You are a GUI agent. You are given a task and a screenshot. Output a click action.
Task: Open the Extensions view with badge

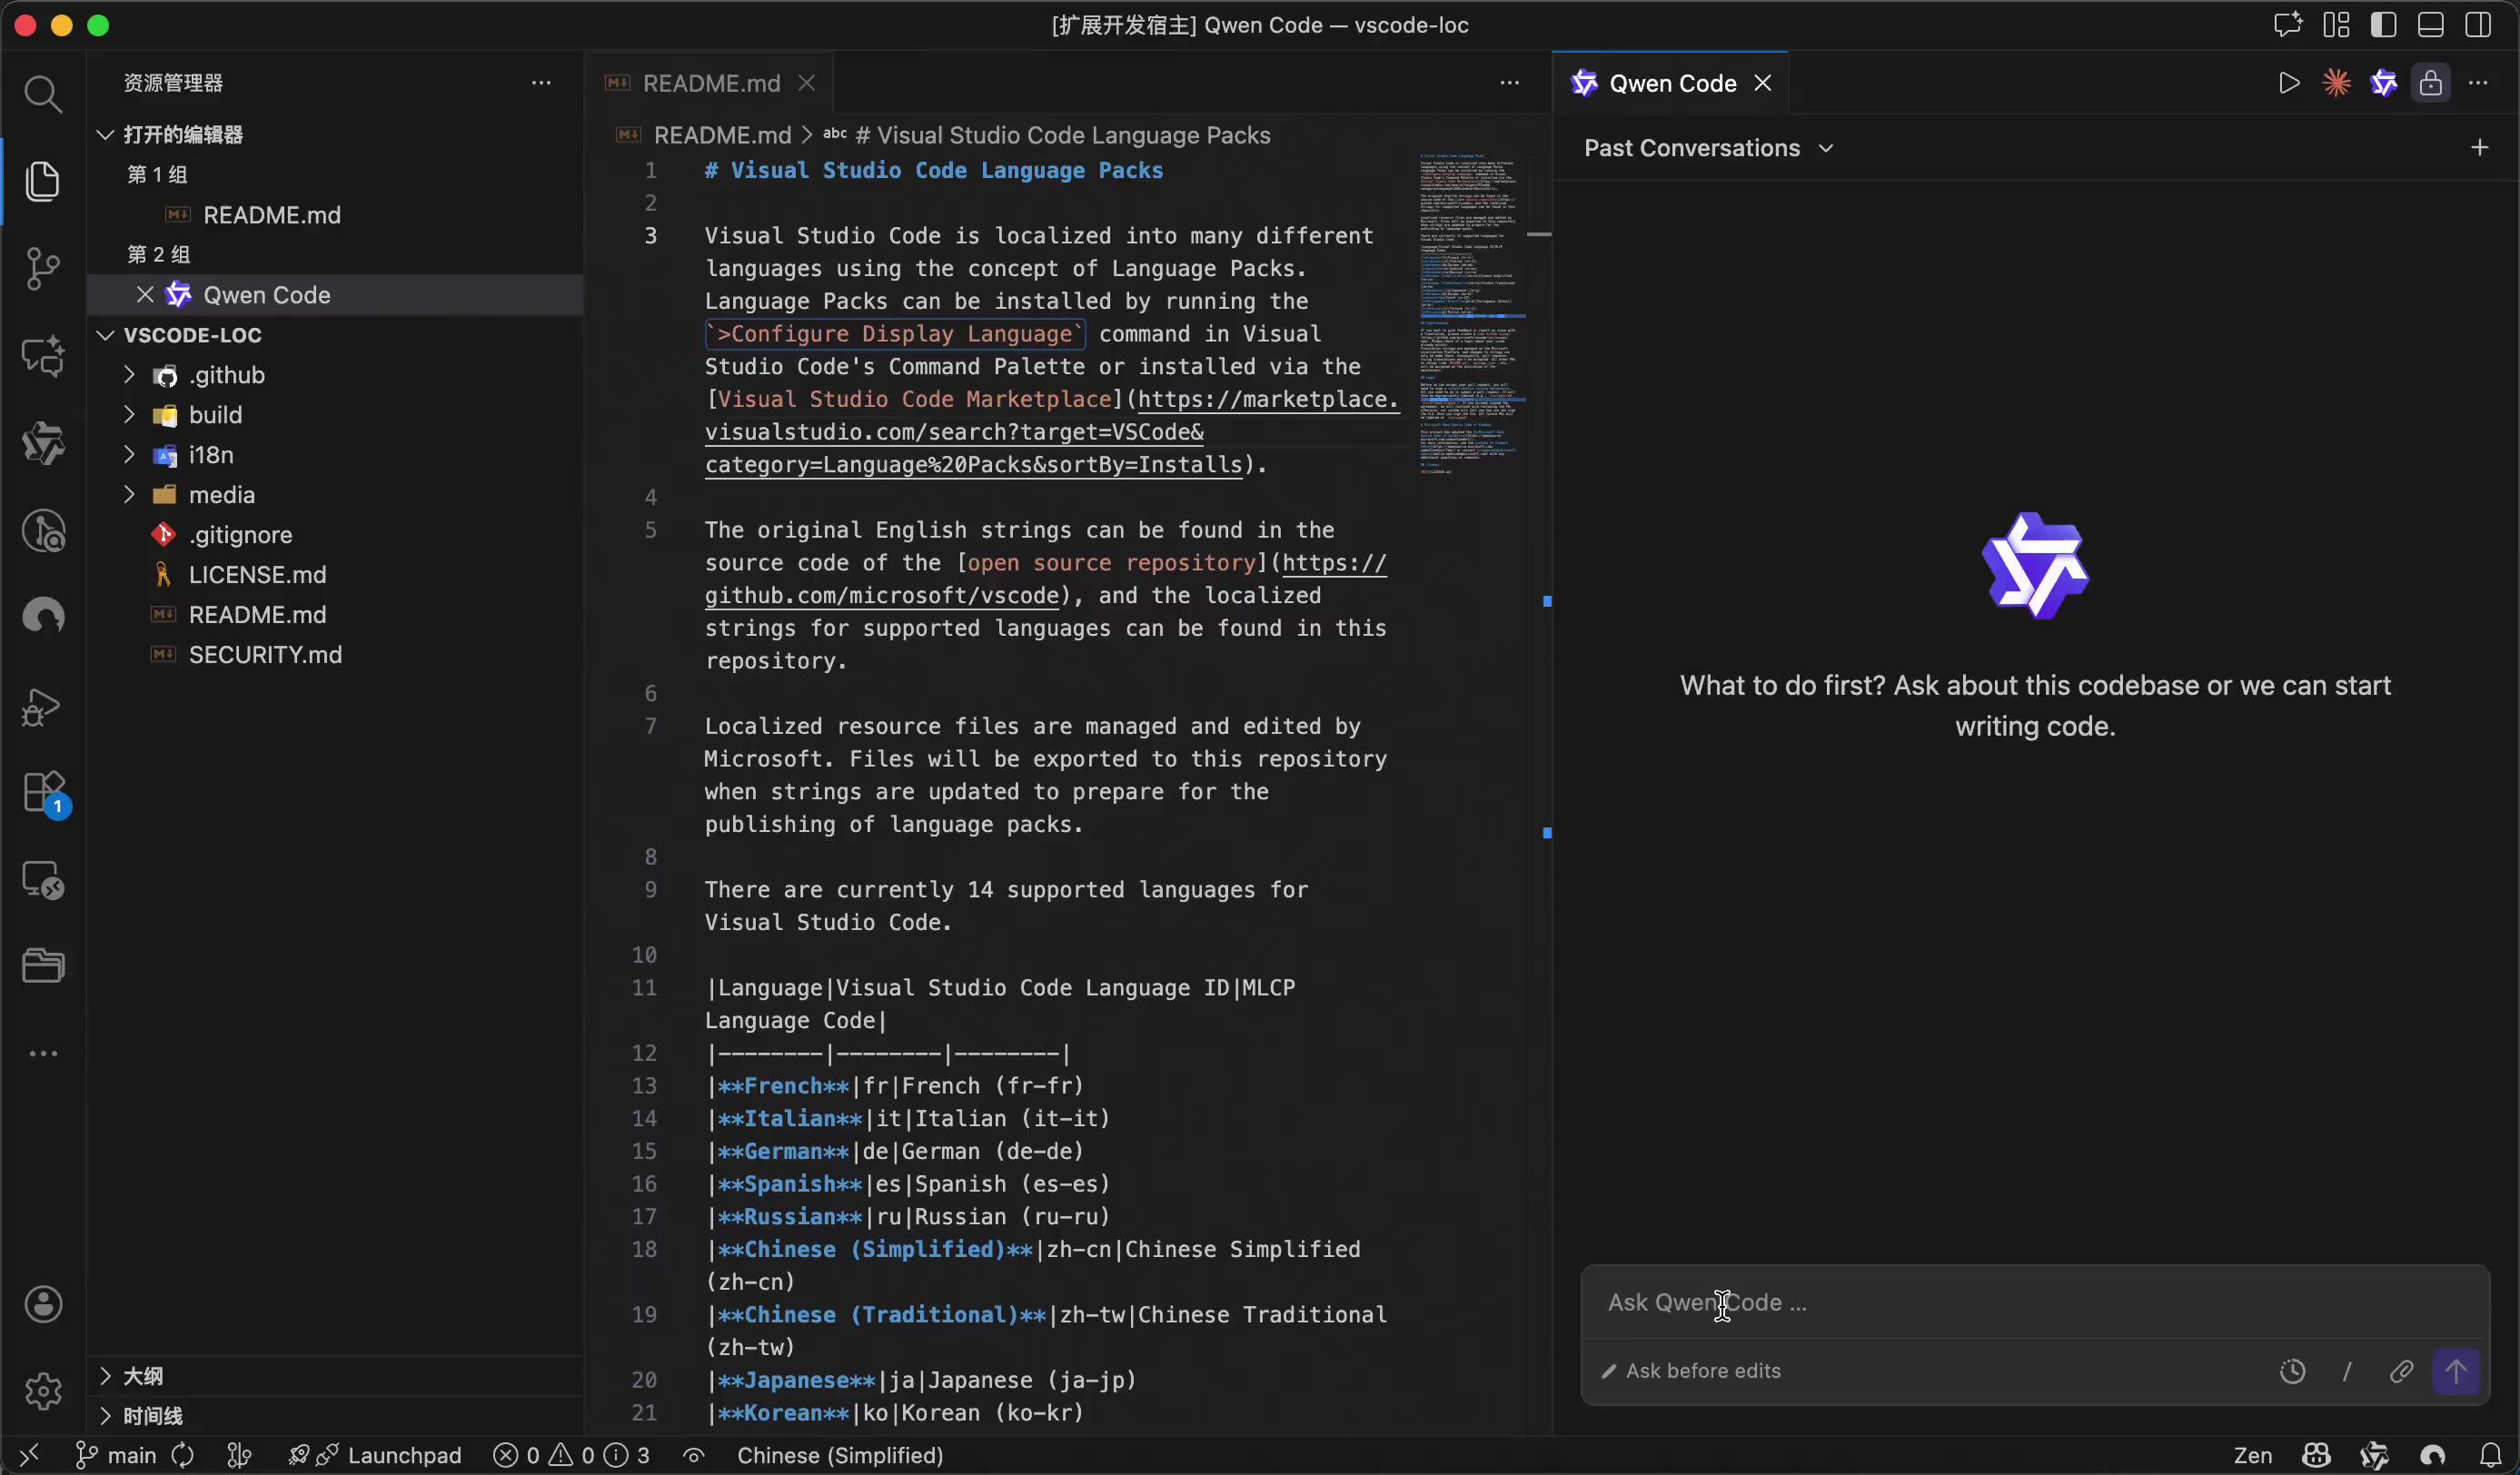[44, 794]
